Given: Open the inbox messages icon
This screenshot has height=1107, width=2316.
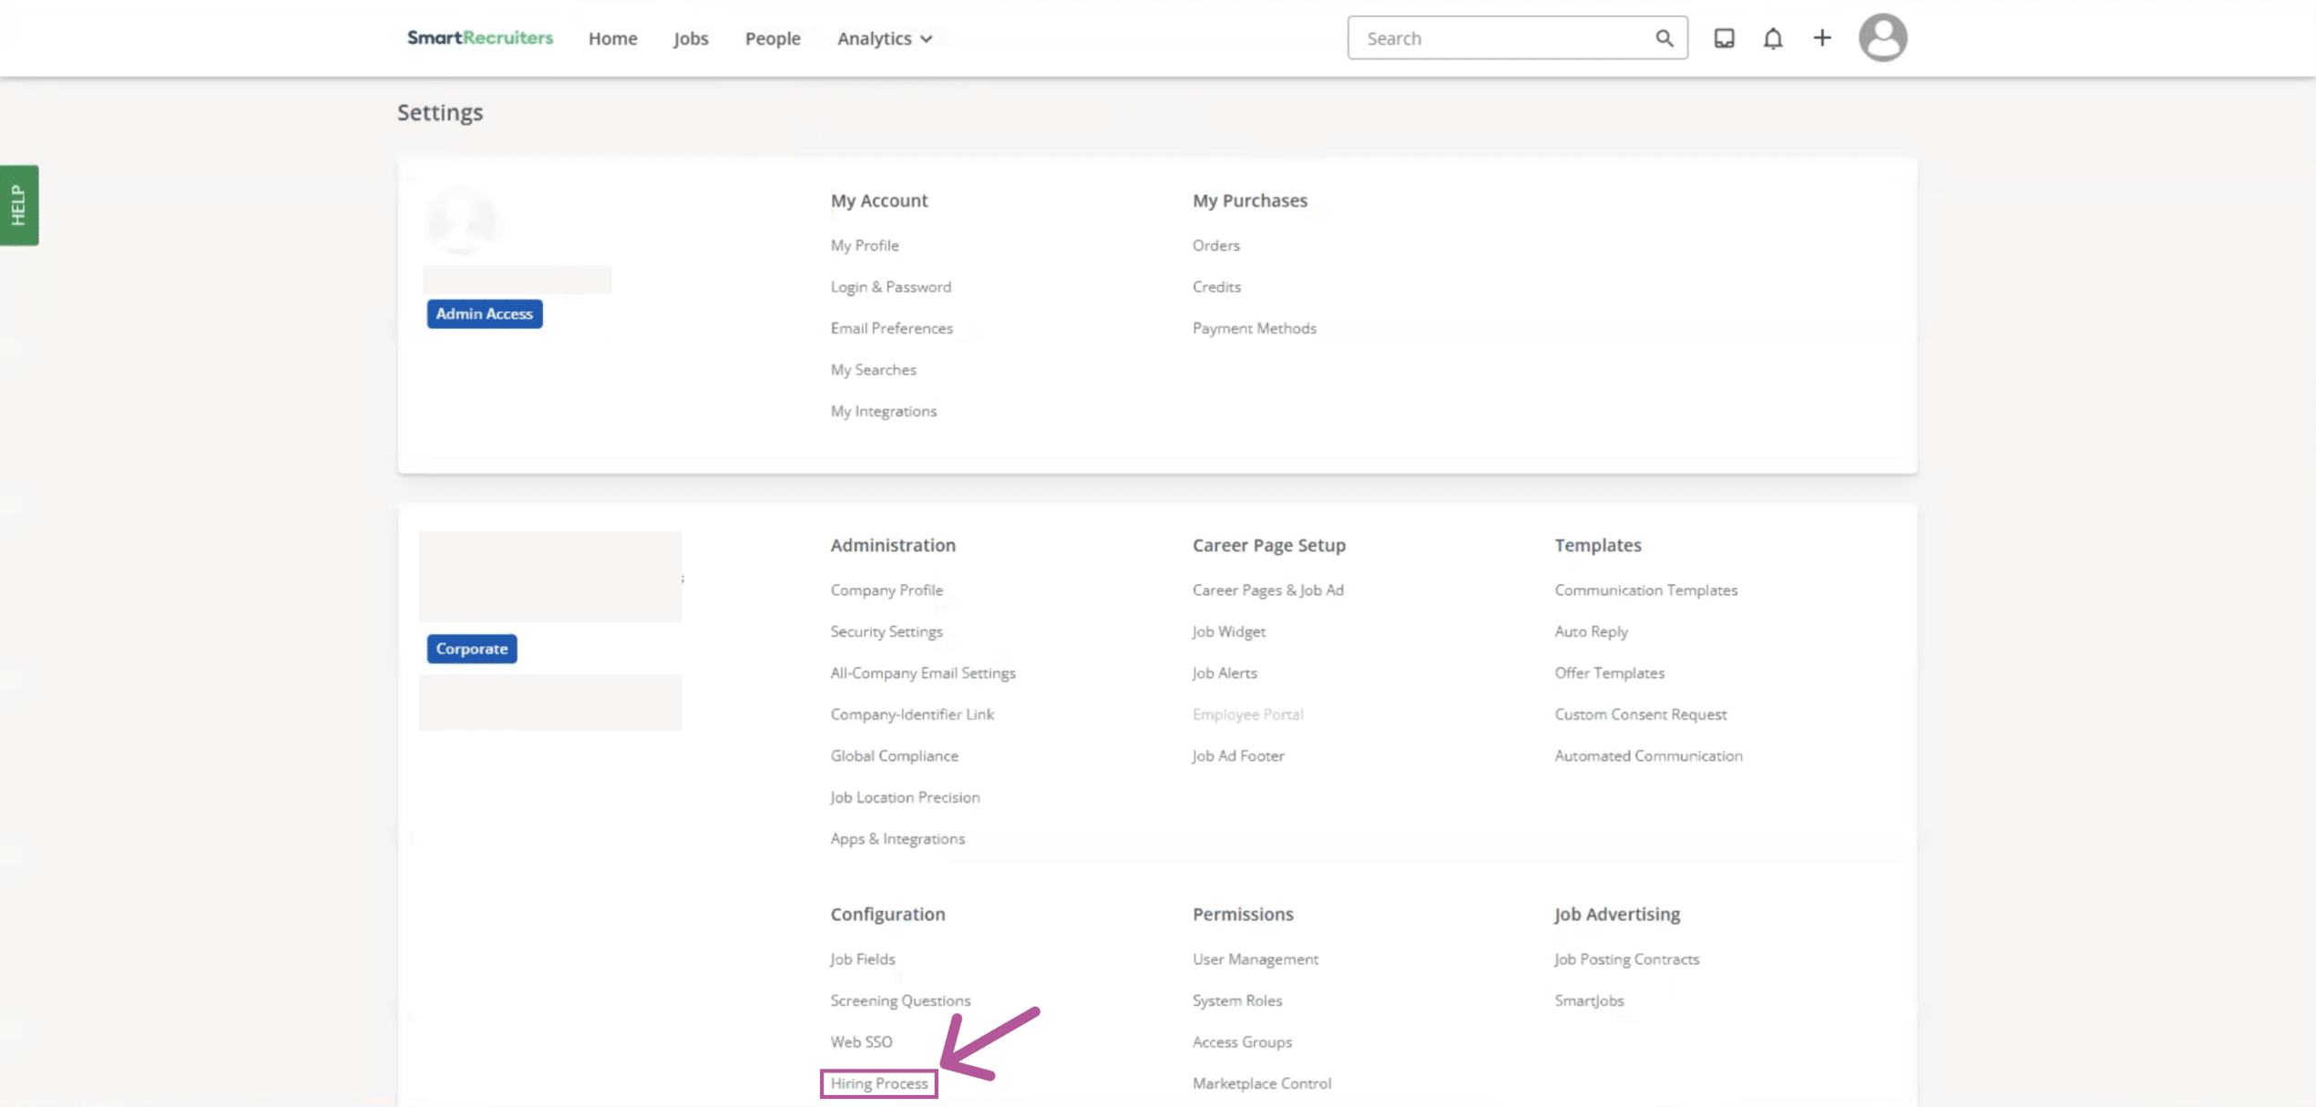Looking at the screenshot, I should coord(1724,38).
